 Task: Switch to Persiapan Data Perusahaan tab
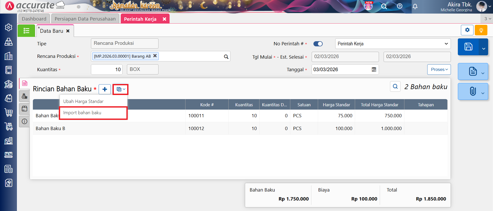point(85,19)
